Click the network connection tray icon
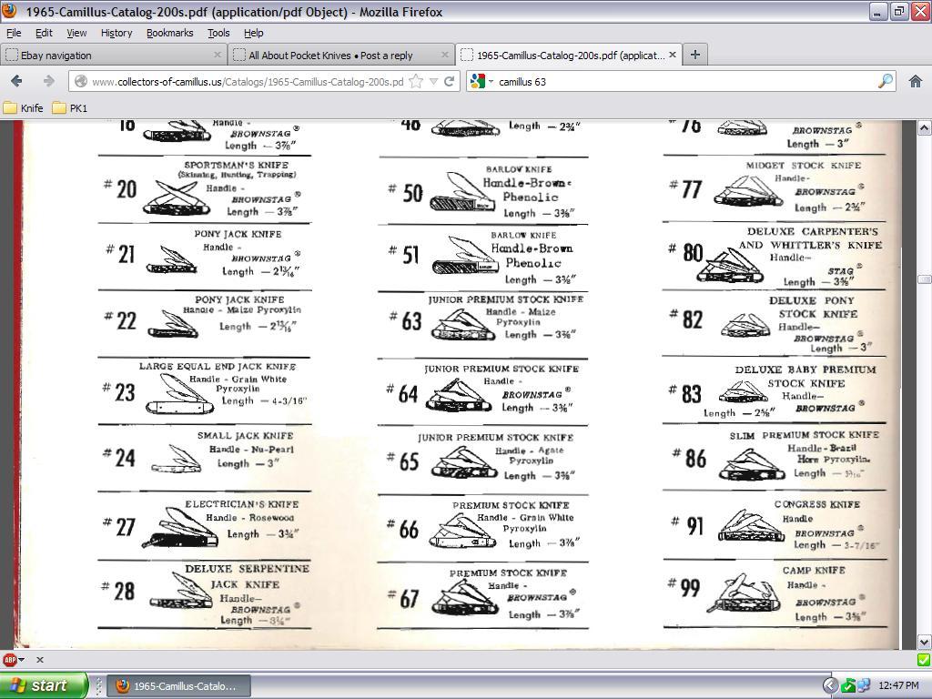The height and width of the screenshot is (699, 932). click(863, 686)
